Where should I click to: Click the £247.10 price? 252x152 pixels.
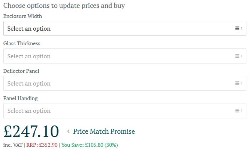[x=31, y=131]
